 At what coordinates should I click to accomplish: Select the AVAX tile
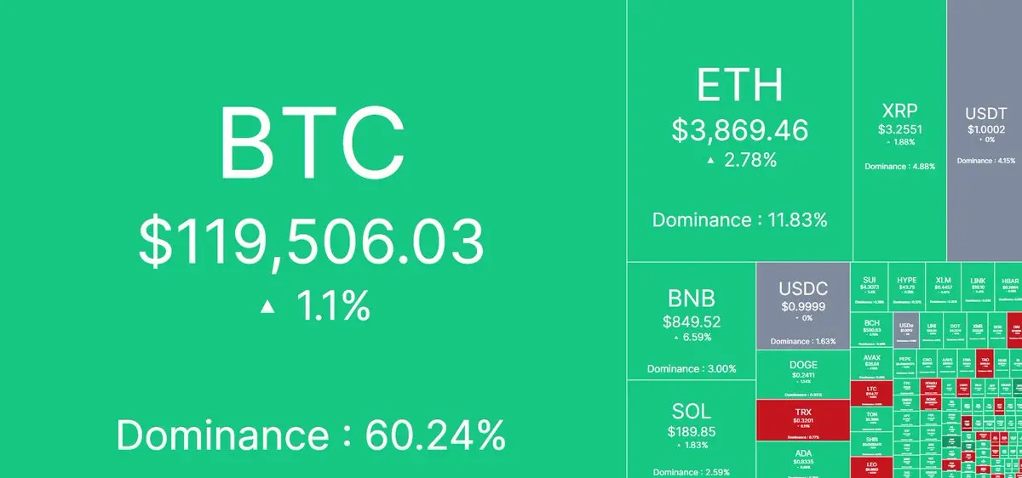872,364
